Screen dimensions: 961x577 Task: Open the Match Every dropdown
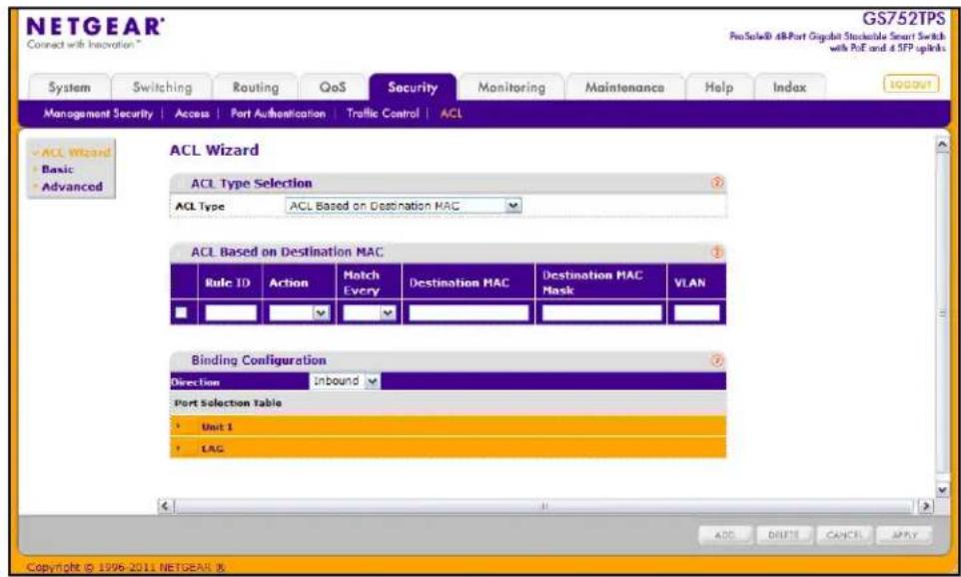pos(369,313)
